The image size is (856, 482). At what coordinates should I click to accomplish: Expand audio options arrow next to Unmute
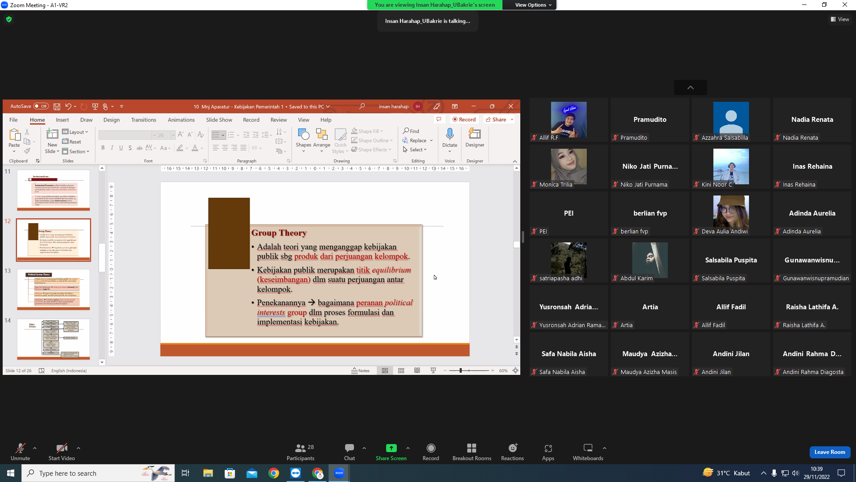tap(35, 448)
